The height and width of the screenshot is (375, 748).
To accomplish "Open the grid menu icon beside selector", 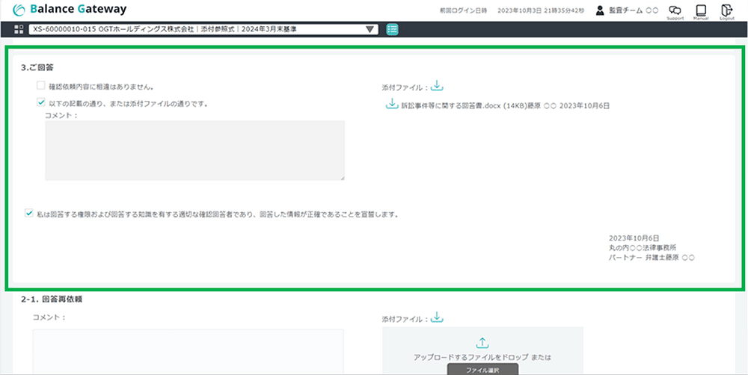I will pyautogui.click(x=19, y=30).
